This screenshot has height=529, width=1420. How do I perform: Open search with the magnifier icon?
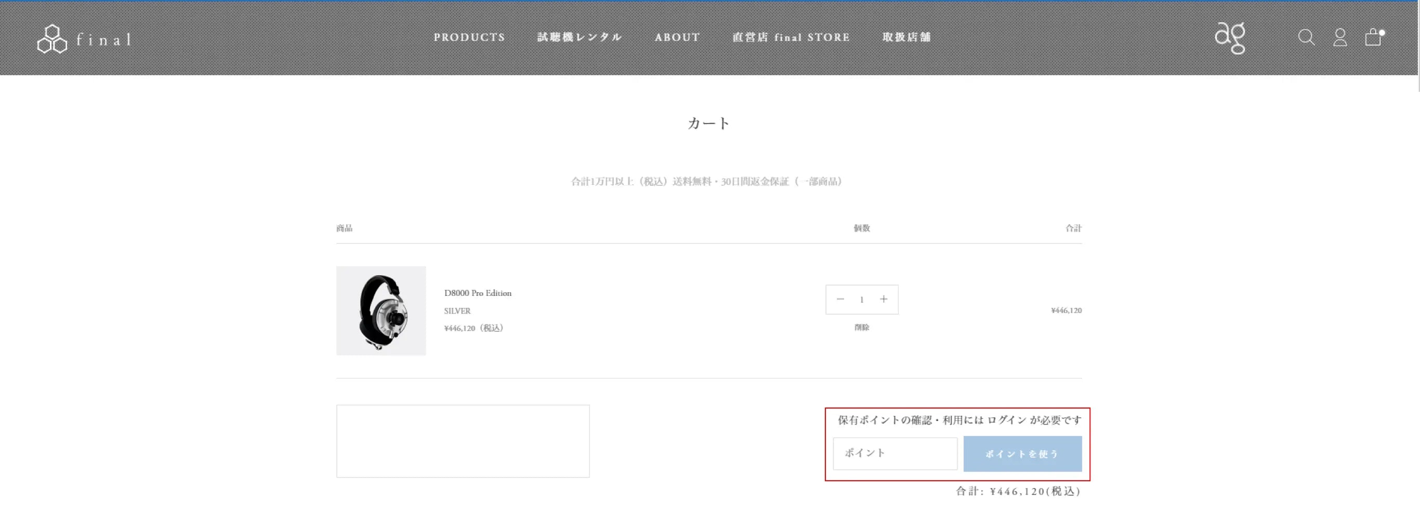tap(1306, 37)
